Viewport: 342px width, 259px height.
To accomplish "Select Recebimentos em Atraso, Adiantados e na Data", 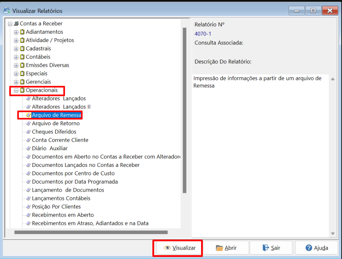I will [90, 223].
